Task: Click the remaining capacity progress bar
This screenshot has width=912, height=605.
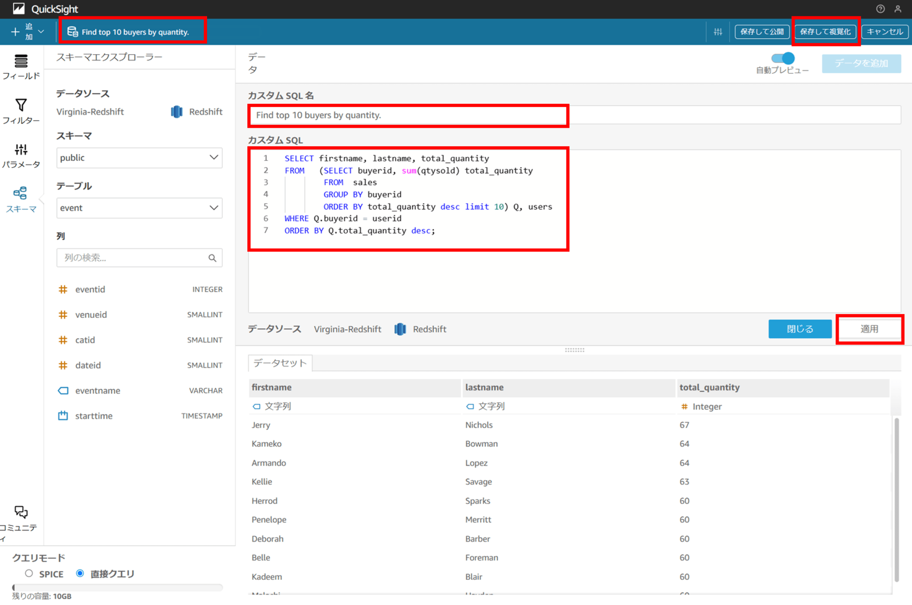Action: coord(118,587)
